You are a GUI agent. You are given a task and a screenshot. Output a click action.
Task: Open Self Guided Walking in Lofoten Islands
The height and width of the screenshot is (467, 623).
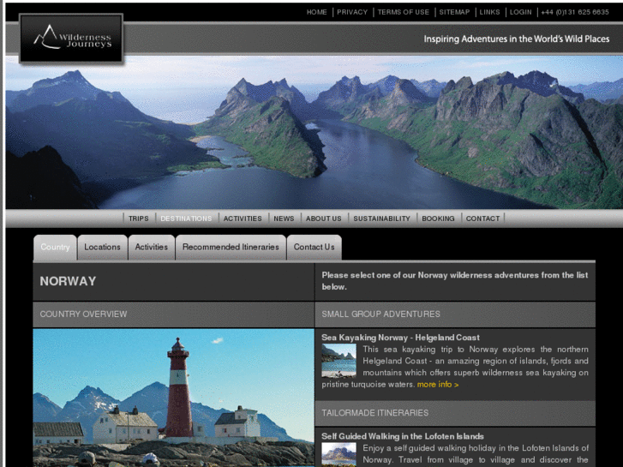403,436
